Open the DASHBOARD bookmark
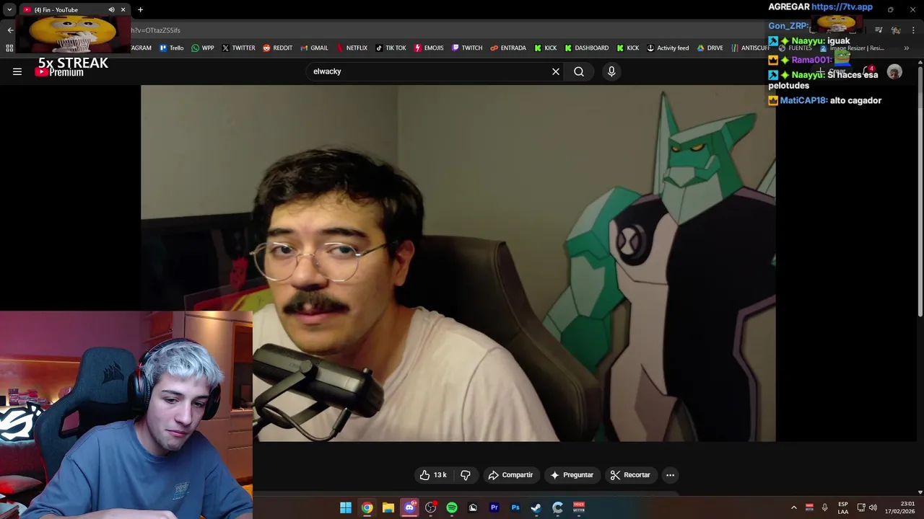This screenshot has width=924, height=519. coord(587,48)
